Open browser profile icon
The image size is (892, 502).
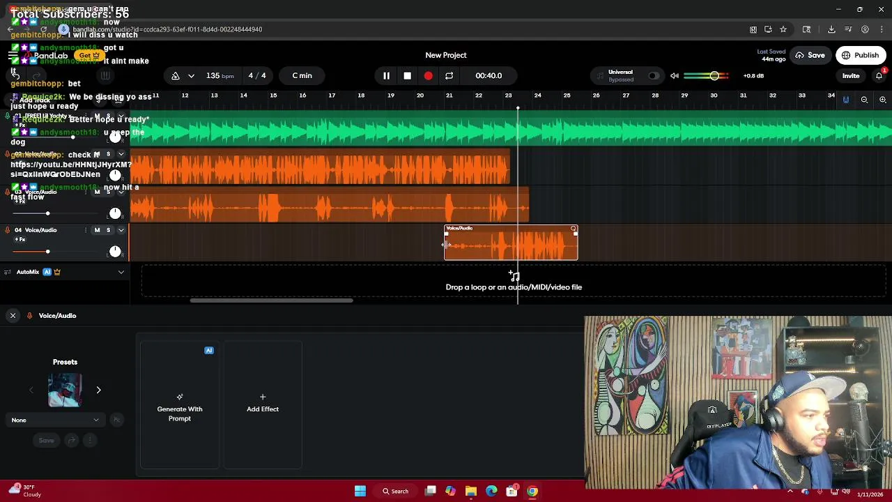pyautogui.click(x=865, y=29)
